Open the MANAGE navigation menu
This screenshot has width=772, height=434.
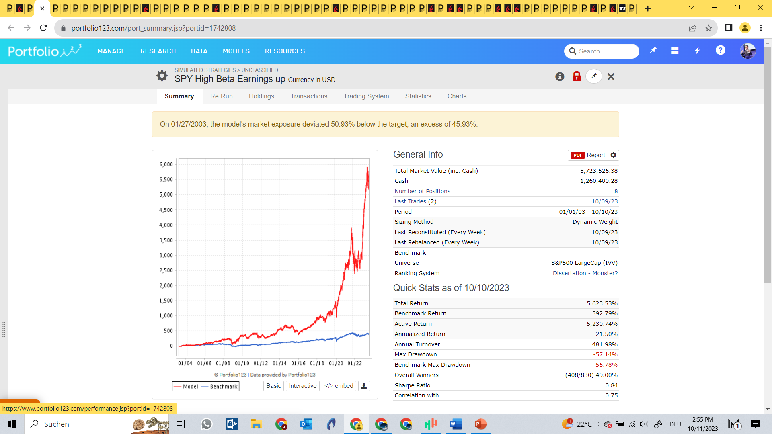coord(111,51)
